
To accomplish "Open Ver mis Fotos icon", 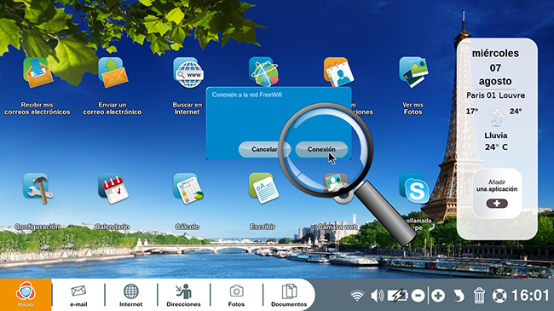I will (x=413, y=72).
